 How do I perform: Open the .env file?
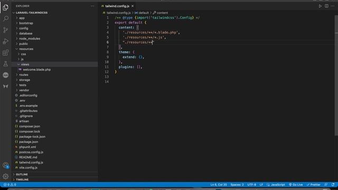point(22,101)
